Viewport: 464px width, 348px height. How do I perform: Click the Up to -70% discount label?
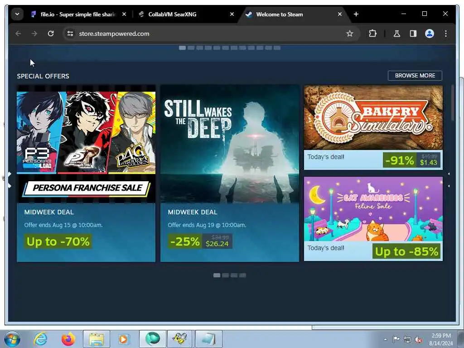pos(58,242)
